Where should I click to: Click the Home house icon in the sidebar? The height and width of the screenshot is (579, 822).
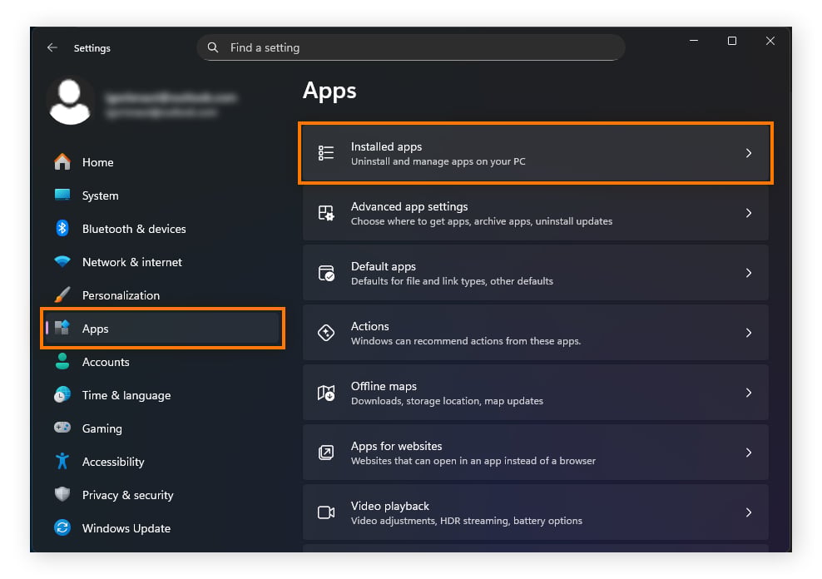(62, 162)
